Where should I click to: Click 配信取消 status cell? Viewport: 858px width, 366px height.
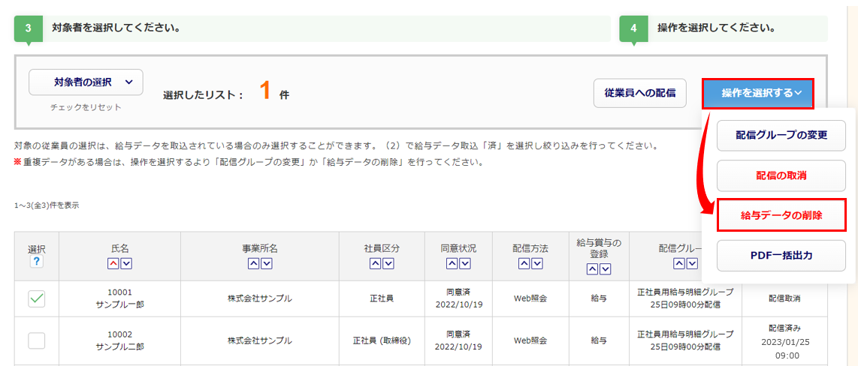coord(784,298)
